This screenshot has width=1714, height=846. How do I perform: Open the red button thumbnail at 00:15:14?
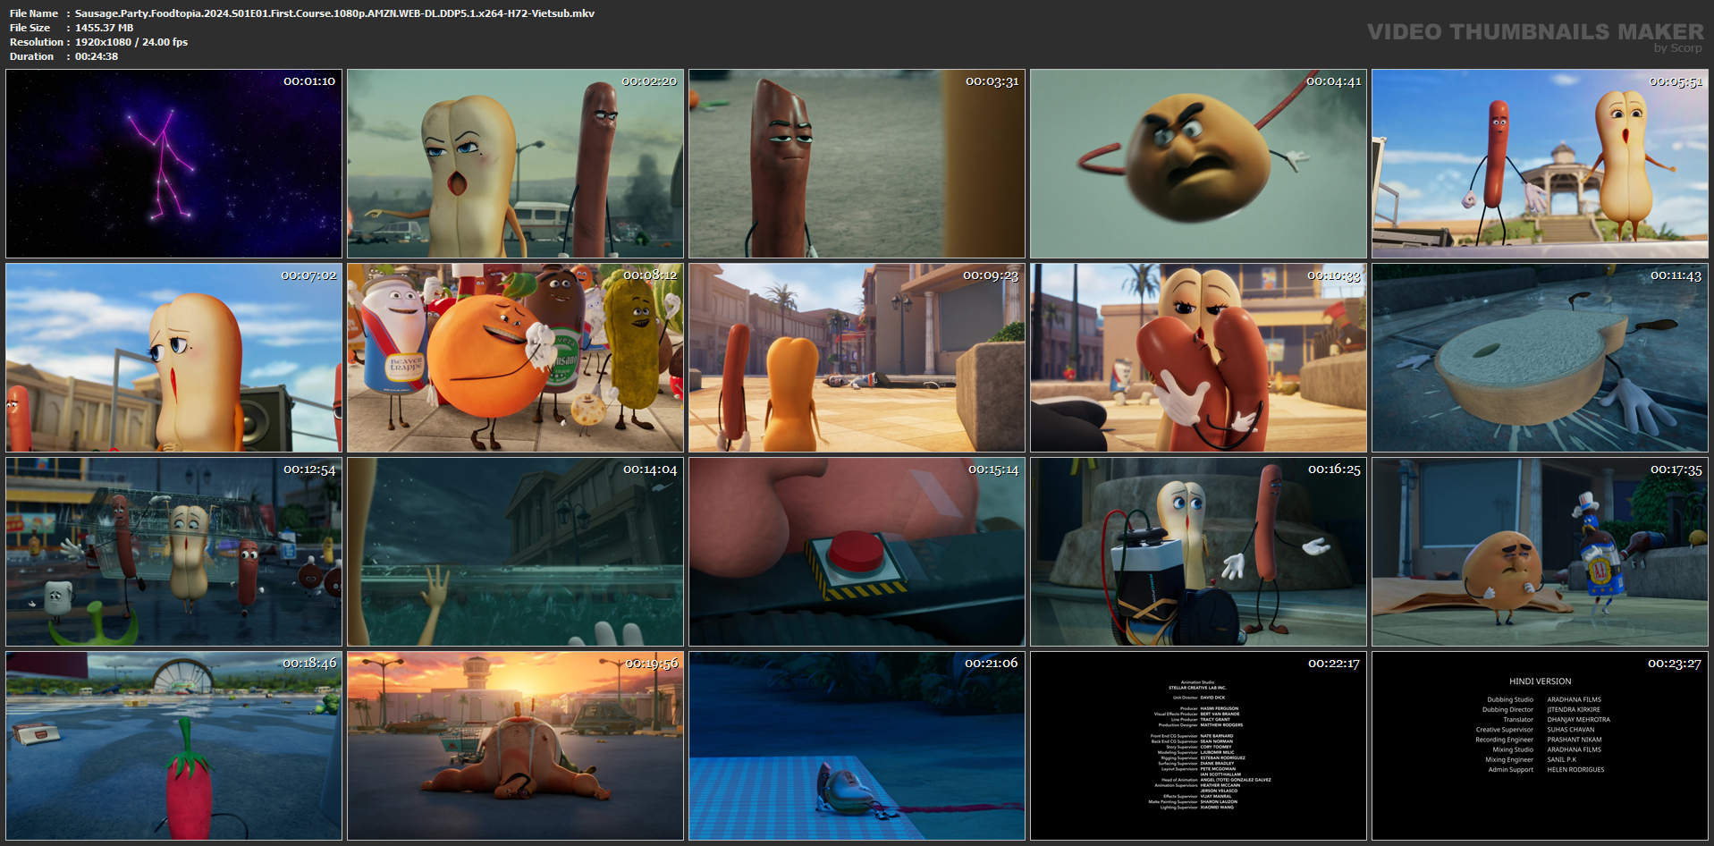(857, 552)
